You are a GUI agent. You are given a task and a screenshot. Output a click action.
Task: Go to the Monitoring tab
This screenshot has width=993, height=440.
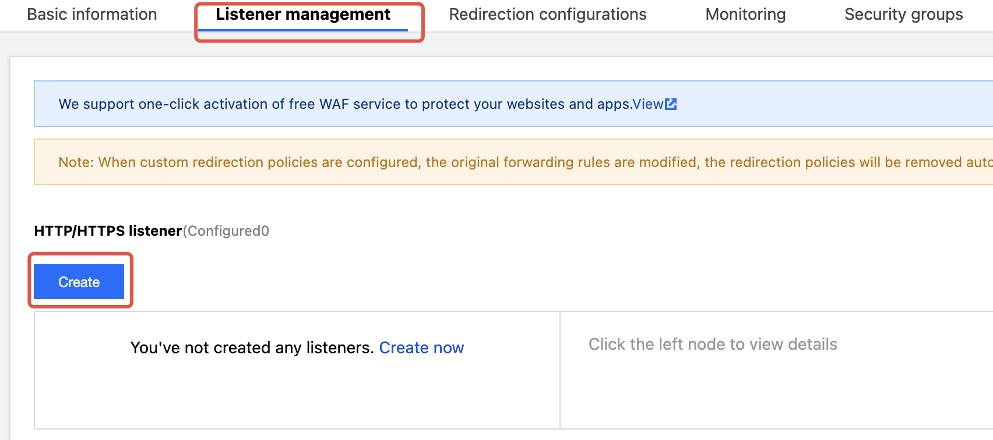click(x=745, y=15)
